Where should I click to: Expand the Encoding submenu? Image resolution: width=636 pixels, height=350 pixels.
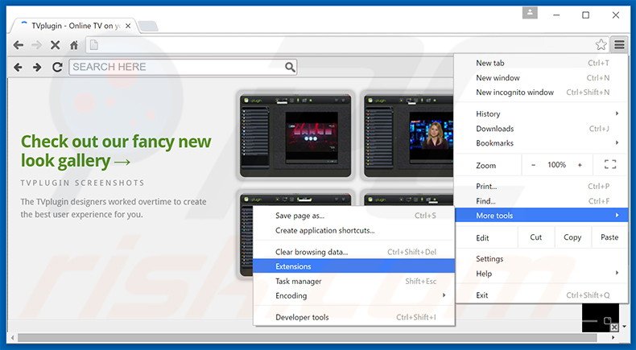pyautogui.click(x=354, y=295)
